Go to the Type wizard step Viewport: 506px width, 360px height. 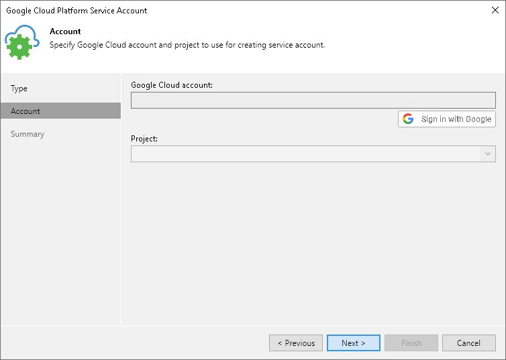[x=19, y=88]
